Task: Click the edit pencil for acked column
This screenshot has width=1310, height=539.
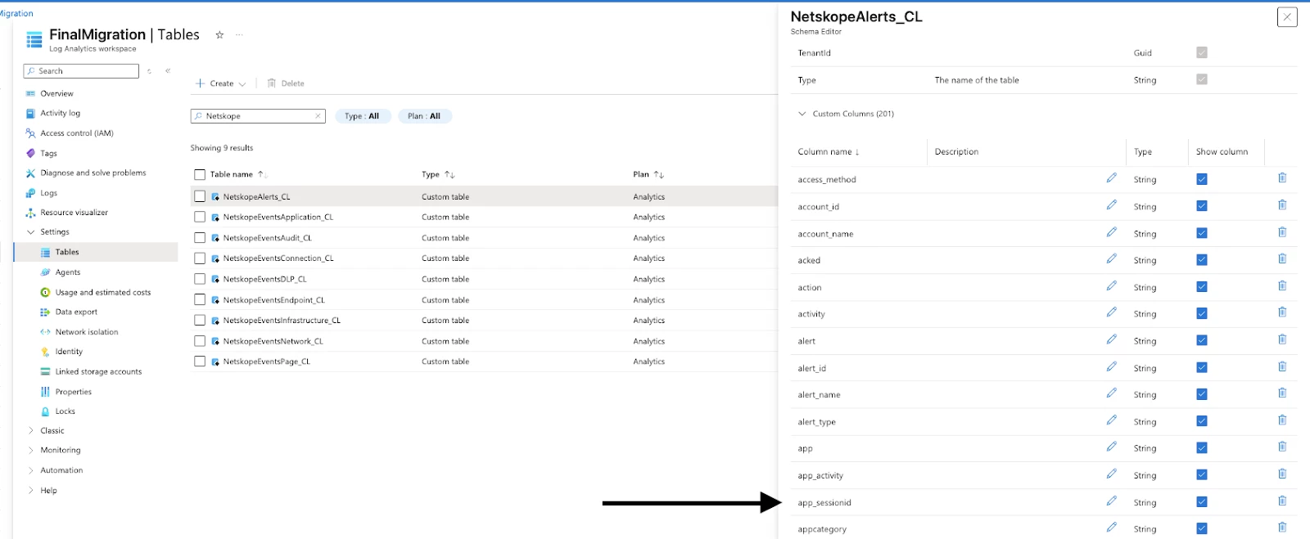Action: tap(1111, 258)
